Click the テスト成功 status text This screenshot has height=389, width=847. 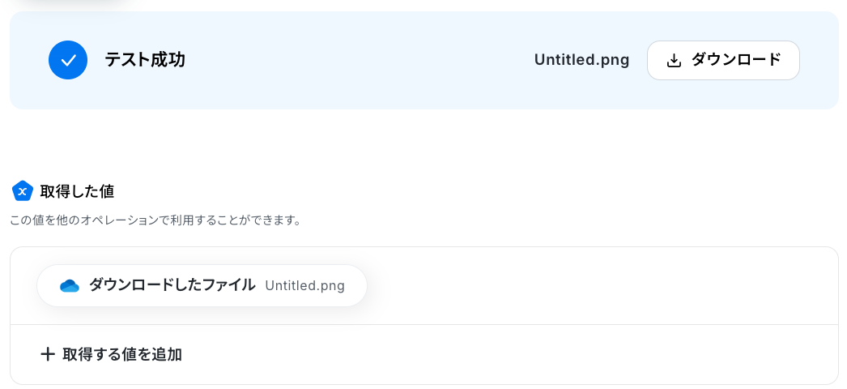pos(145,60)
